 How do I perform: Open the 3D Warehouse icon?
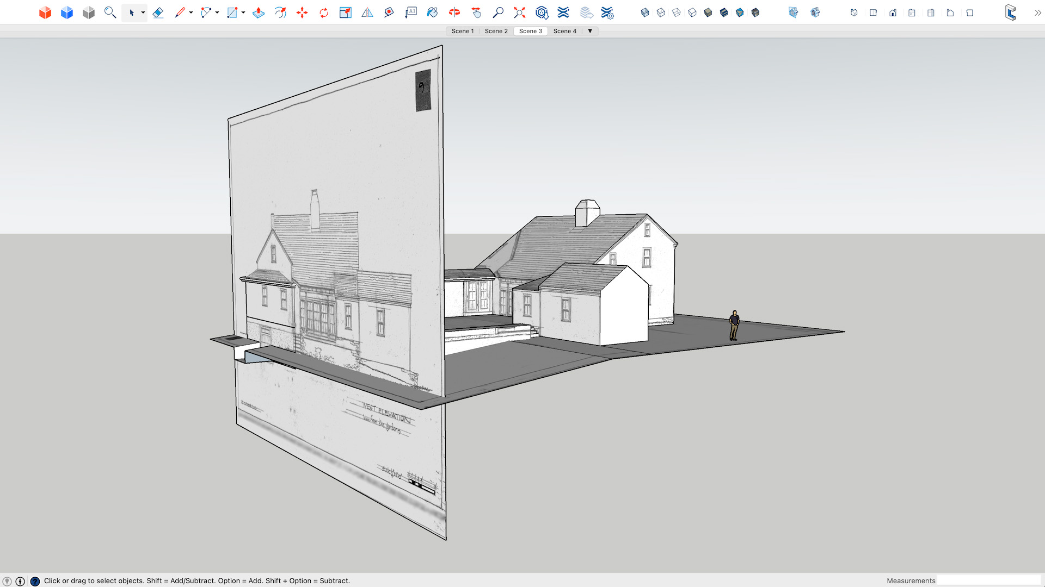(x=542, y=13)
